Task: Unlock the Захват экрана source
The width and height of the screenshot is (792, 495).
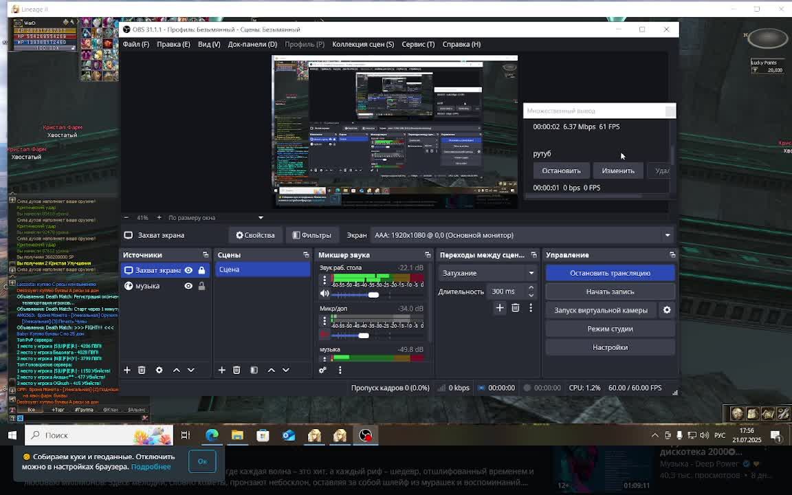Action: [201, 270]
